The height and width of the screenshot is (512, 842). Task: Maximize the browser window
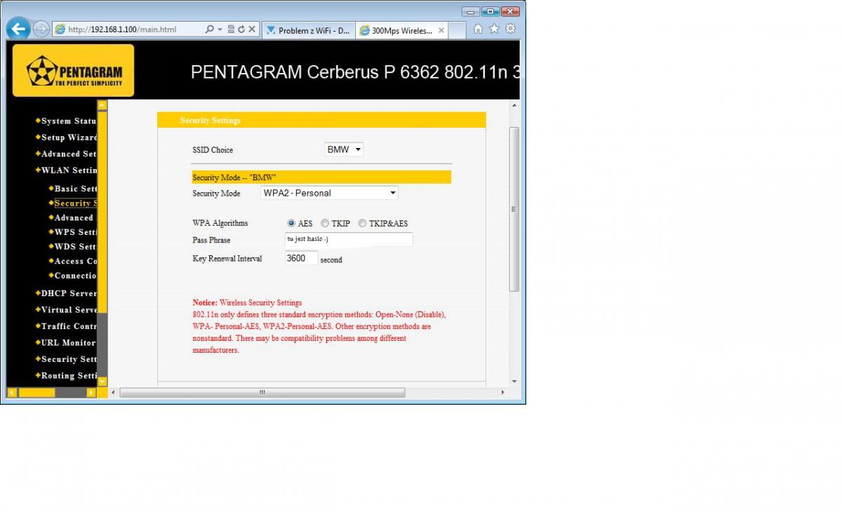point(490,11)
